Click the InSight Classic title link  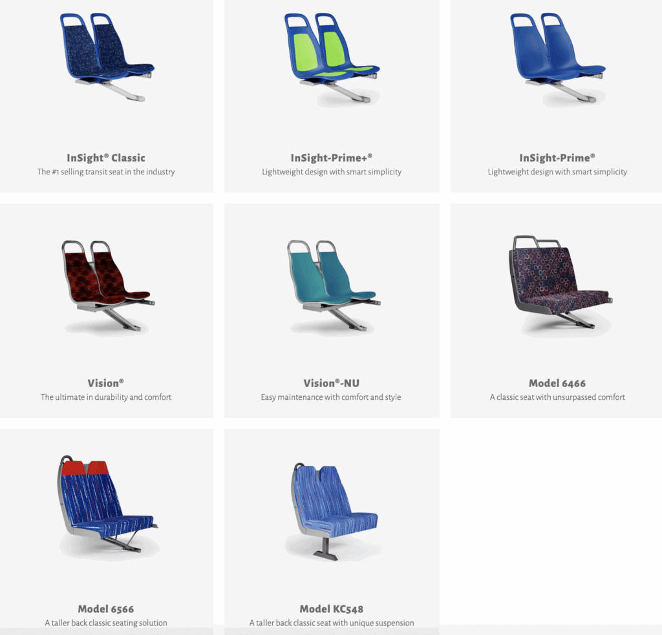[x=106, y=158]
